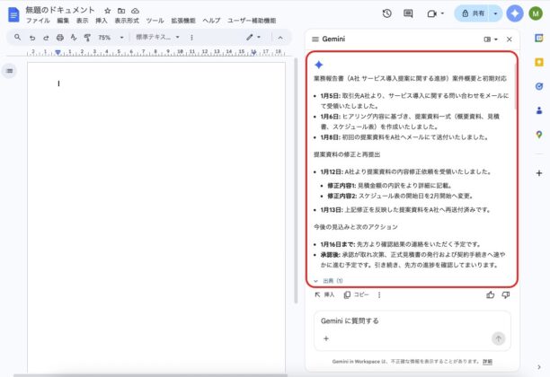
Task: Click the right indent marker on ruler
Action: [x=253, y=53]
